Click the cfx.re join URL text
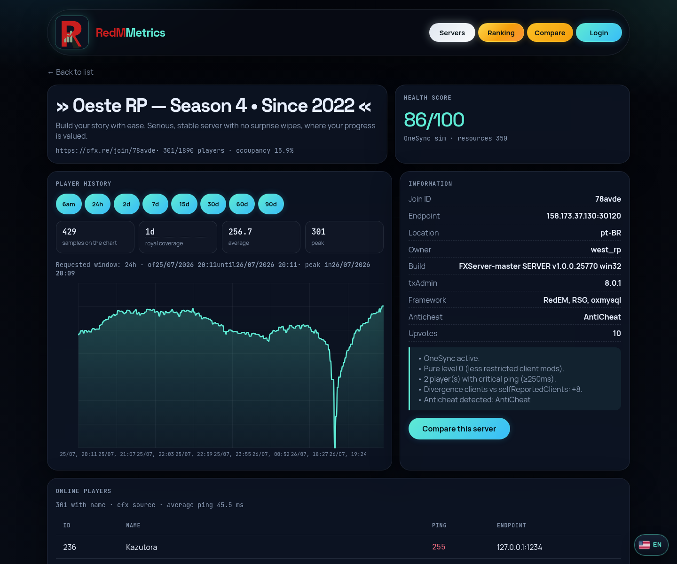 pyautogui.click(x=106, y=150)
